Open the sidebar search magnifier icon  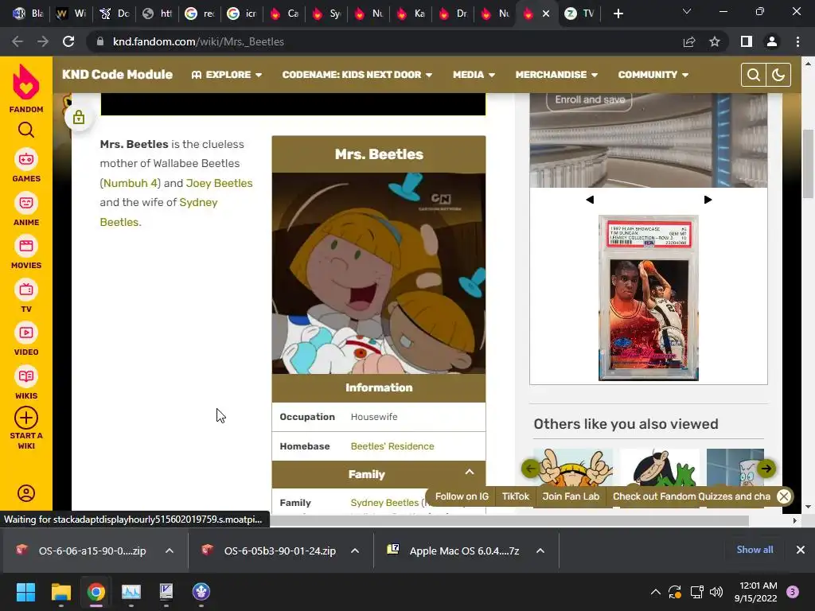point(26,130)
